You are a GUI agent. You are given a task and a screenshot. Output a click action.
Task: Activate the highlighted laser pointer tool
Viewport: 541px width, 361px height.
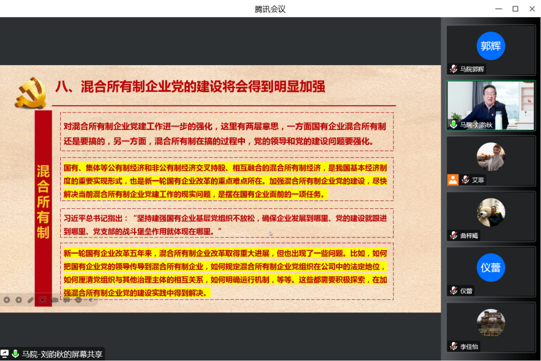(43, 300)
